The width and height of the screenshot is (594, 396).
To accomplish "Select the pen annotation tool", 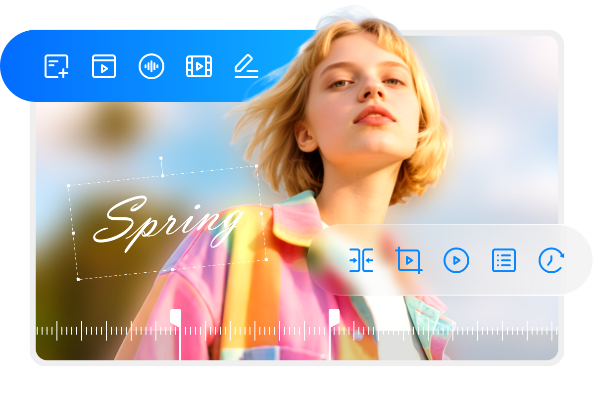I will pos(246,67).
